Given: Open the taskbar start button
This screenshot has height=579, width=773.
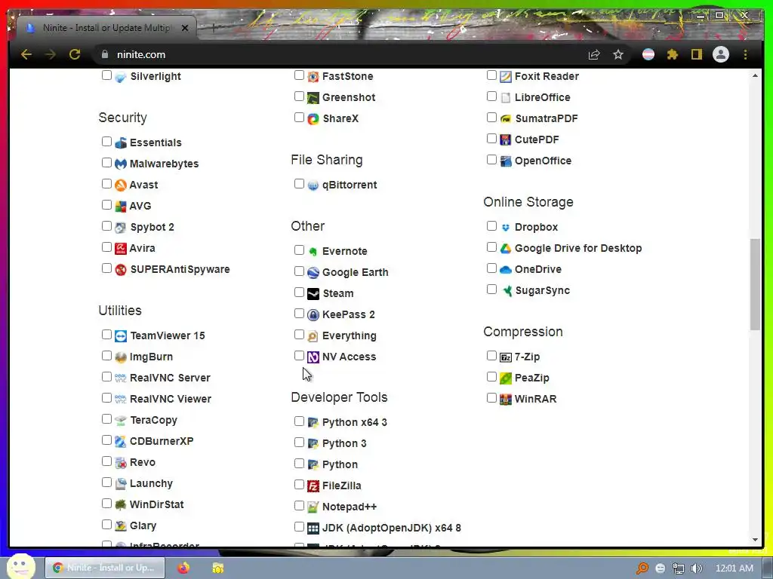Looking at the screenshot, I should [x=20, y=566].
